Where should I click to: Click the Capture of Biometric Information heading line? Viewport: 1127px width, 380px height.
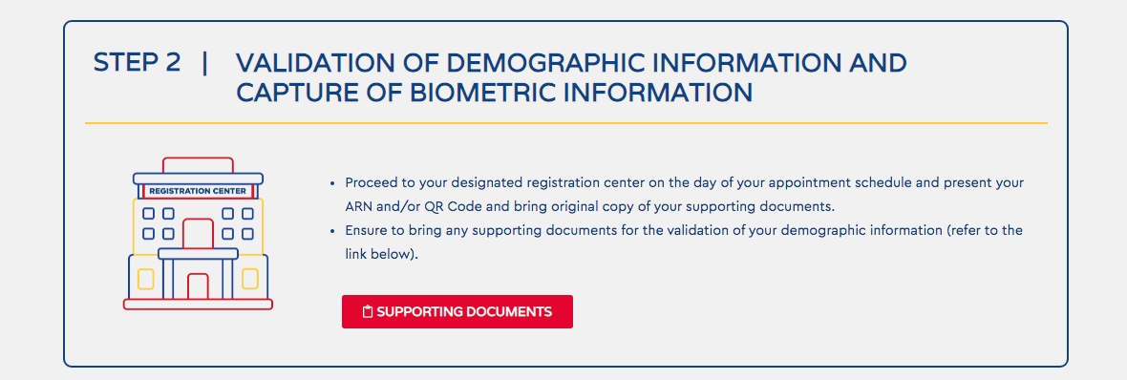(494, 93)
